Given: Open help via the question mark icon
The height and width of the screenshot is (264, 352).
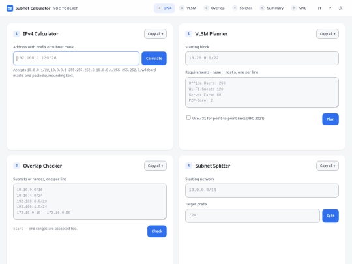Looking at the screenshot, I should 330,8.
